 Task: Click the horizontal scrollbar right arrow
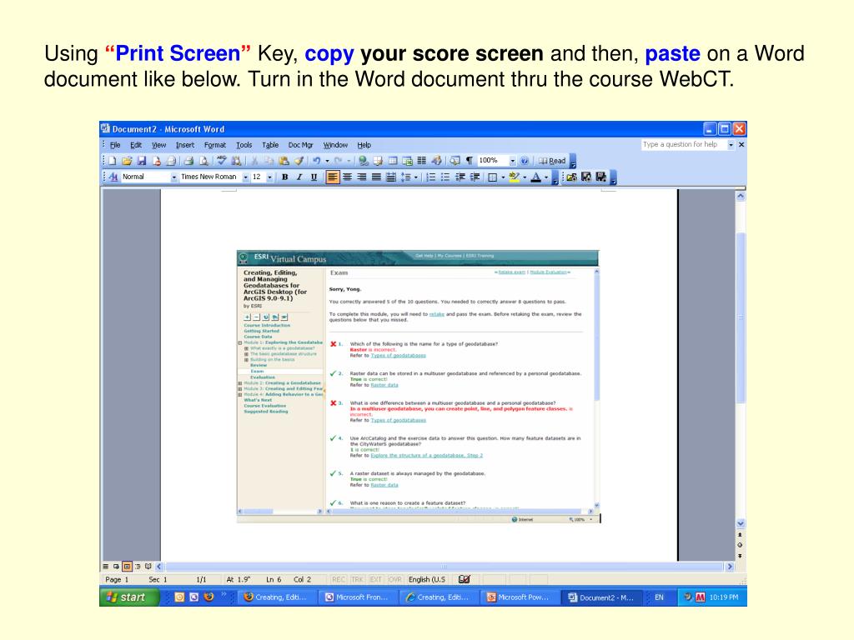coord(730,567)
